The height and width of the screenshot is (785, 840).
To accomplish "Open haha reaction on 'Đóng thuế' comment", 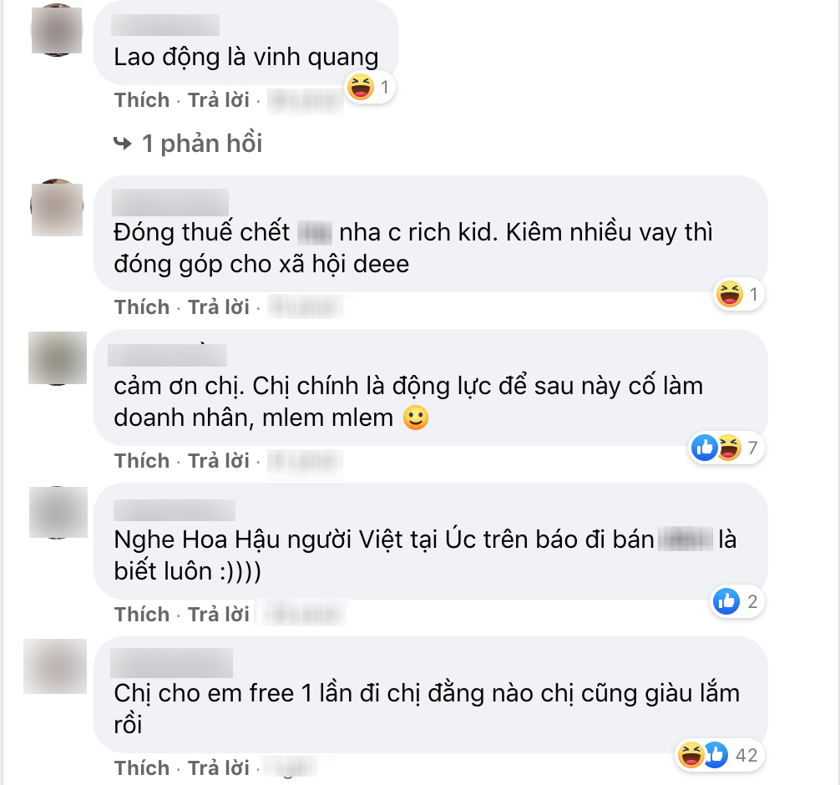I will tap(730, 294).
